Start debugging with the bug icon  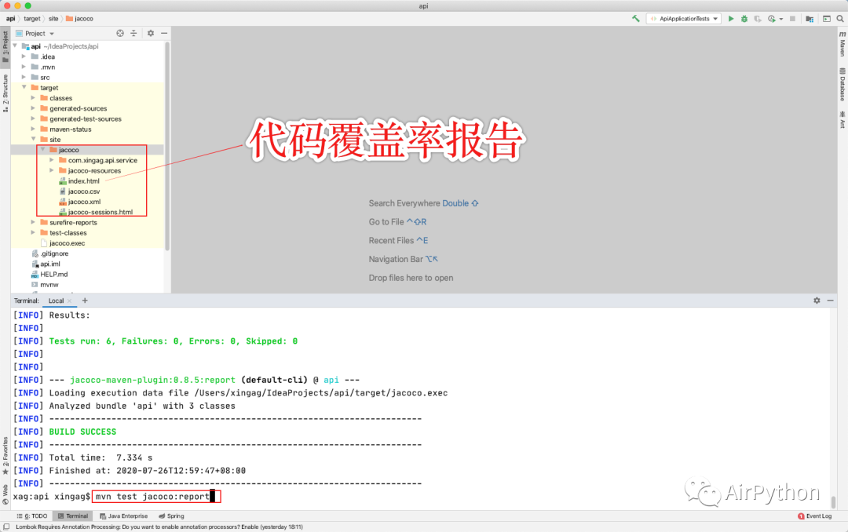click(x=744, y=18)
